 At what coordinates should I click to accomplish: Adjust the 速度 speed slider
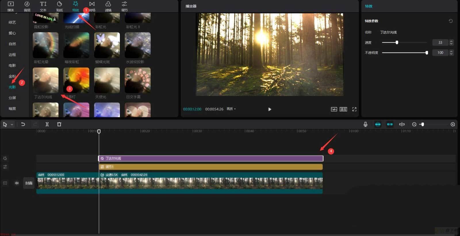(397, 42)
